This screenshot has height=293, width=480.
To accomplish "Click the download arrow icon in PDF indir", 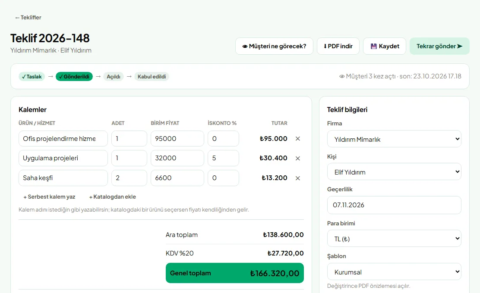I will point(325,46).
